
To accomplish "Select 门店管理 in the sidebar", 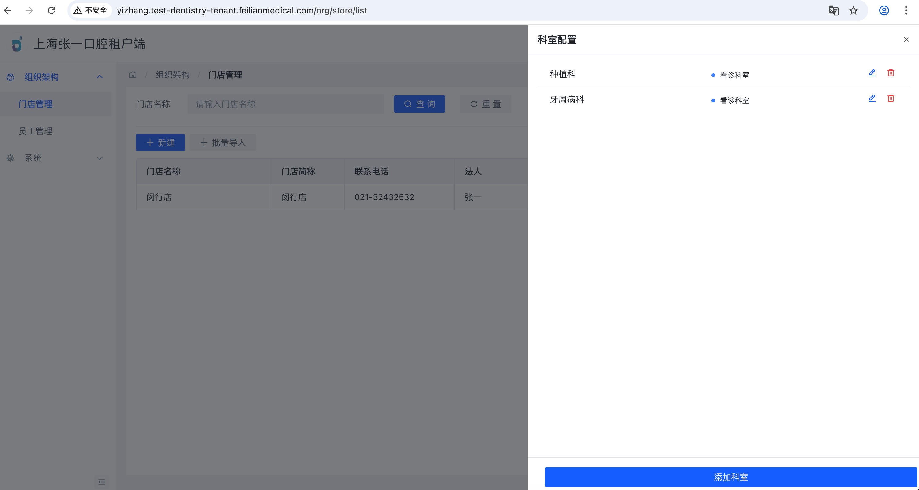I will [56, 104].
